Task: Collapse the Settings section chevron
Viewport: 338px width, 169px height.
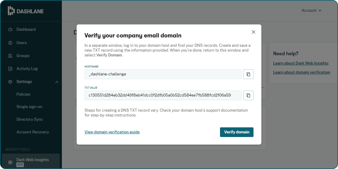Action: pyautogui.click(x=57, y=82)
